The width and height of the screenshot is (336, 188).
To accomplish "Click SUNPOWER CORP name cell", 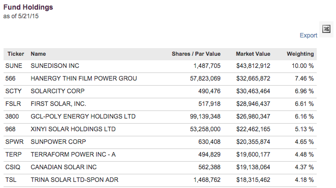I will tap(58, 141).
